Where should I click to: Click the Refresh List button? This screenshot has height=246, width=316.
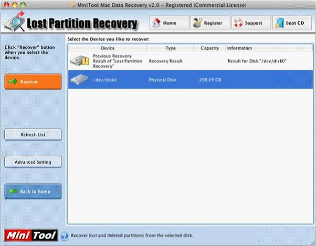[33, 134]
